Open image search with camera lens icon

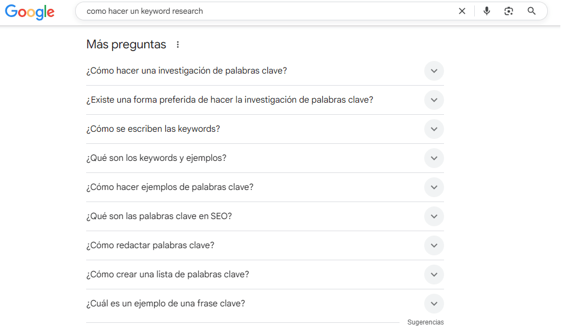point(509,11)
